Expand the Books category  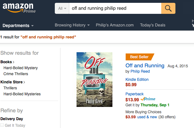point(7,62)
